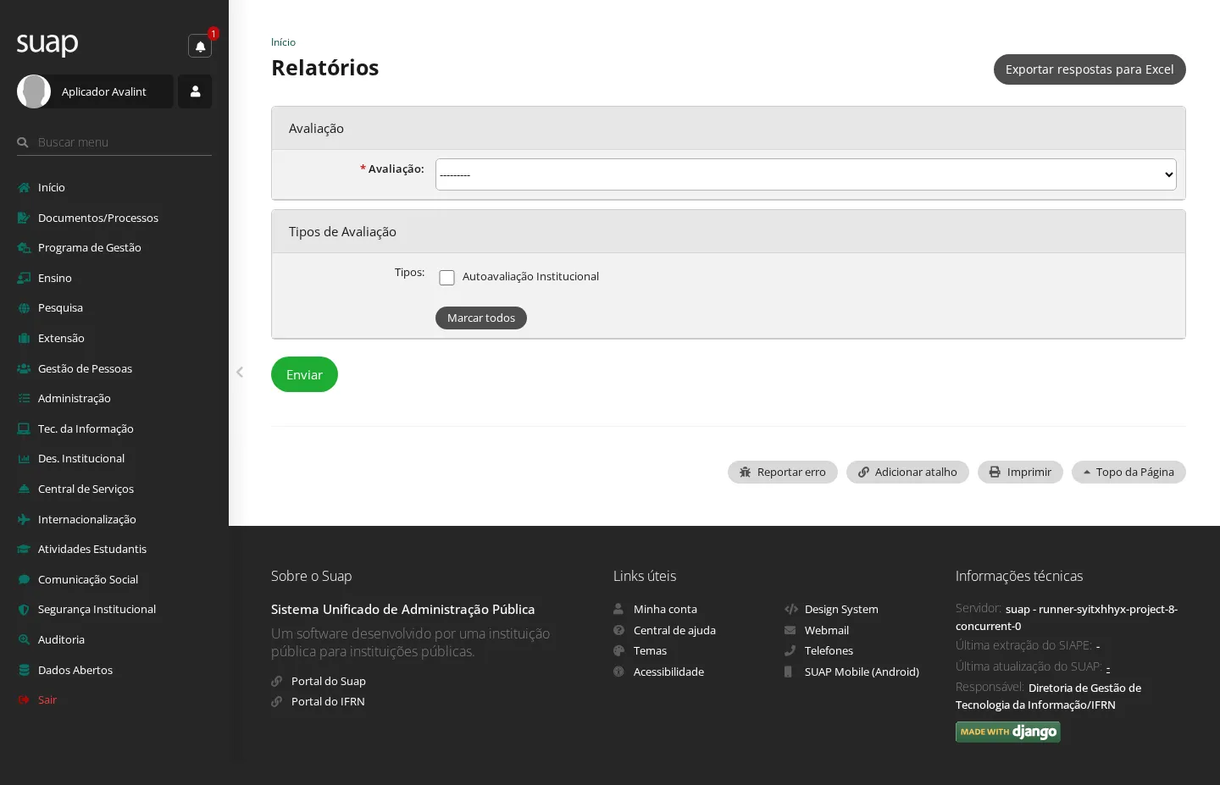The height and width of the screenshot is (785, 1220).
Task: Open the Avaliação dropdown select
Action: pyautogui.click(x=806, y=174)
